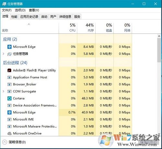Click the 简略信息(D) link
162x149 pixels.
point(17,142)
